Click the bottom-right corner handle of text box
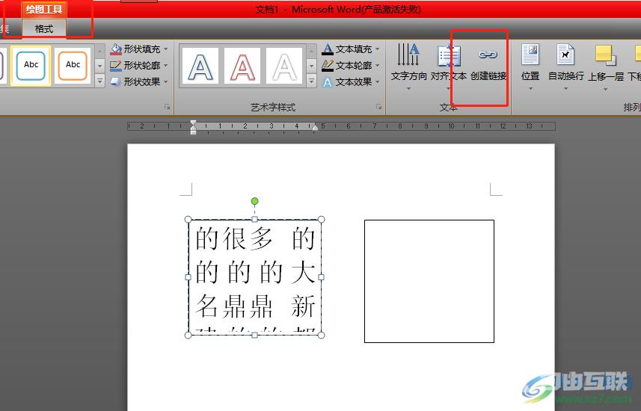Viewport: 641px width, 411px height. 322,335
